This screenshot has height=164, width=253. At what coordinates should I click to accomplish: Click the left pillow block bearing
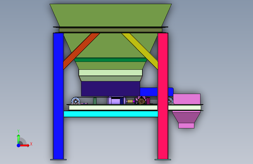76,101
